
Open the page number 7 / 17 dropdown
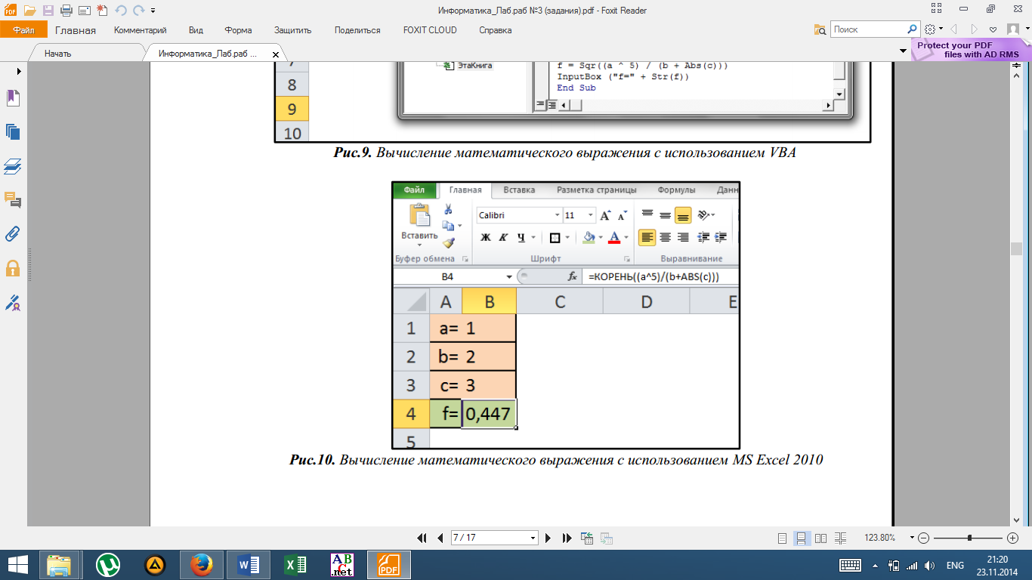(533, 538)
